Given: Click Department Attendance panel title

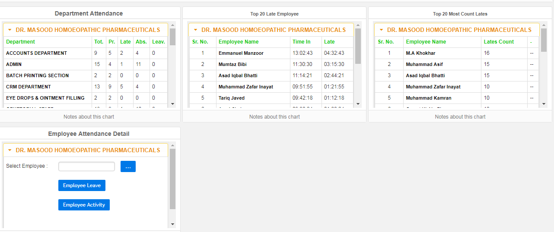Looking at the screenshot, I should (89, 13).
